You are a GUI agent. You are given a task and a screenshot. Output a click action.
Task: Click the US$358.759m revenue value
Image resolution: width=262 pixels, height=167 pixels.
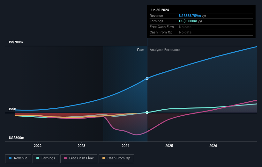coord(190,16)
